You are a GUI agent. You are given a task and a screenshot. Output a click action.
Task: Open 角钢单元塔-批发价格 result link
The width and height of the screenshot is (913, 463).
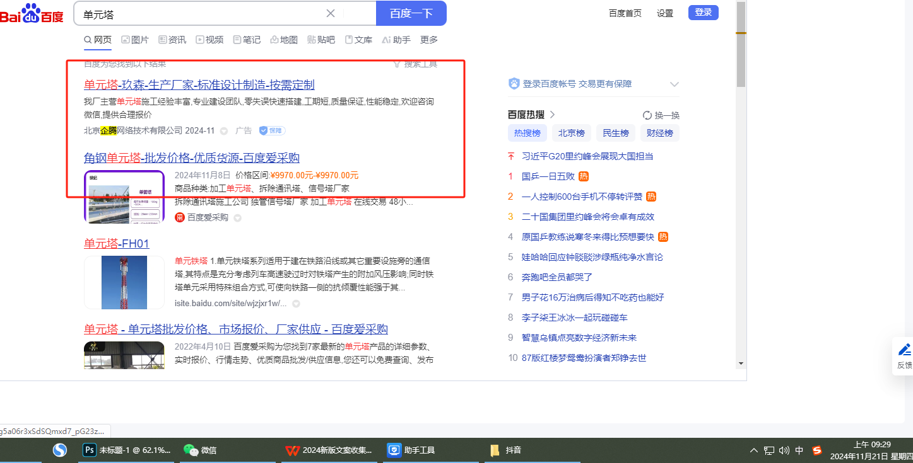click(192, 158)
